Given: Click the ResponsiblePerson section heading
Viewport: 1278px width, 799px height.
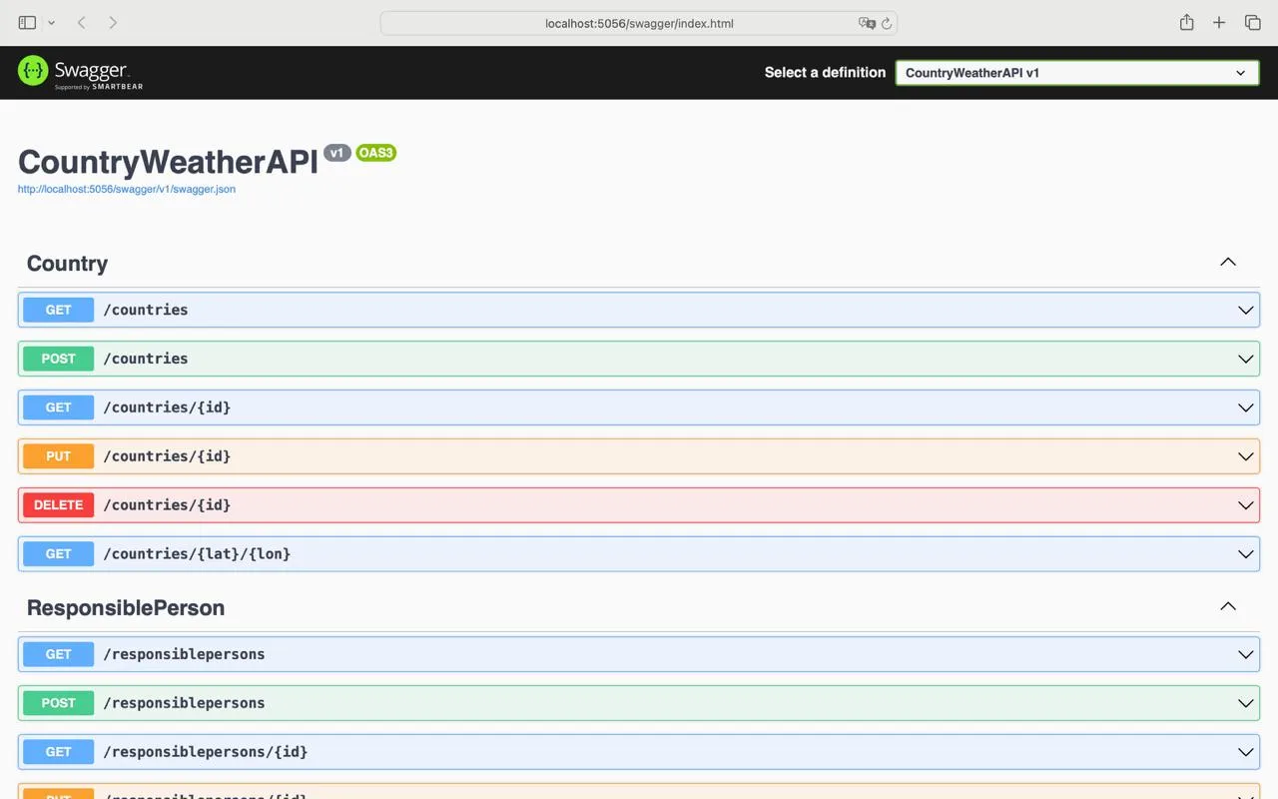Looking at the screenshot, I should (x=126, y=608).
